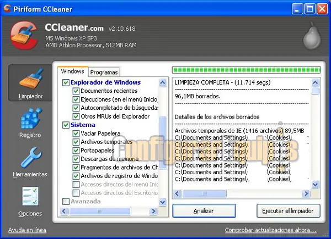331x239 pixels.
Task: Open the Herramientas tools section
Action: tap(30, 162)
